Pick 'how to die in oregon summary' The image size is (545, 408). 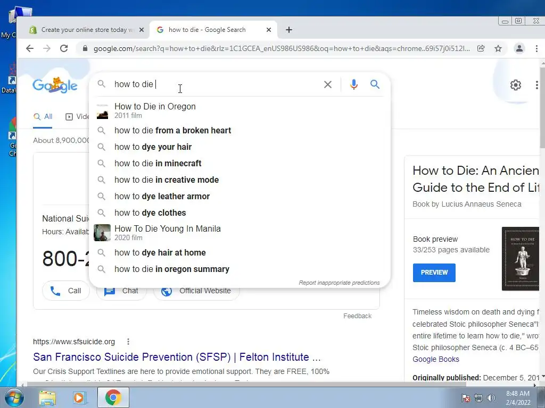(240, 269)
